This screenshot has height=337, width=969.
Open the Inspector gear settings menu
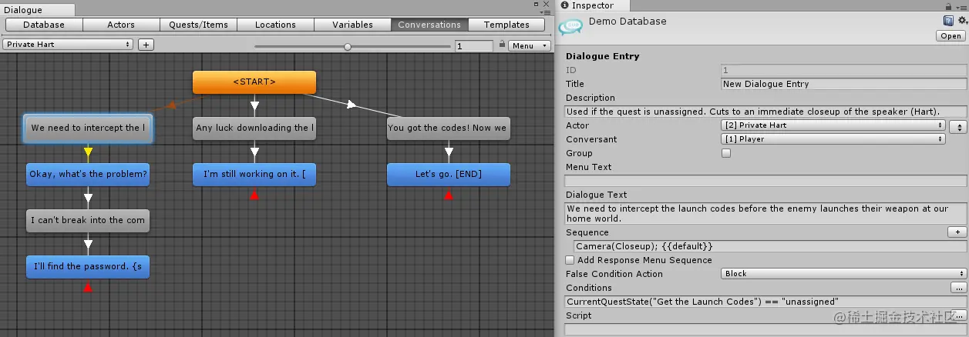tap(962, 22)
